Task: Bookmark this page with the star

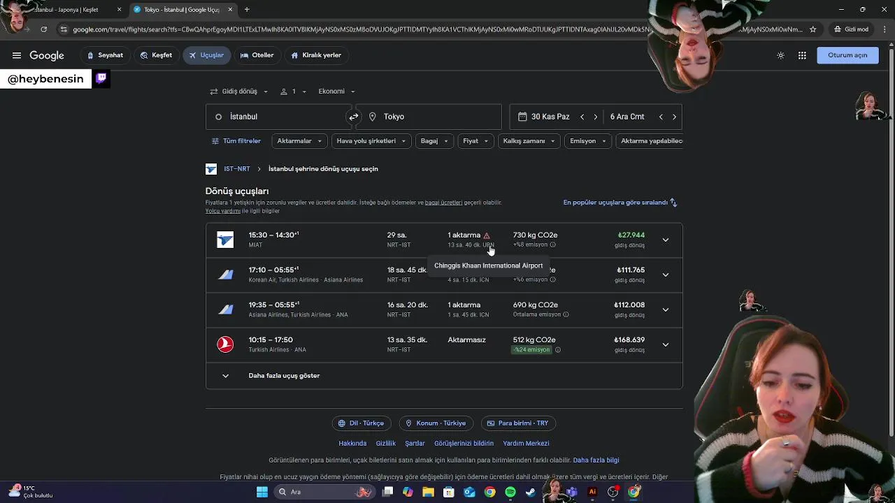Action: click(x=812, y=29)
